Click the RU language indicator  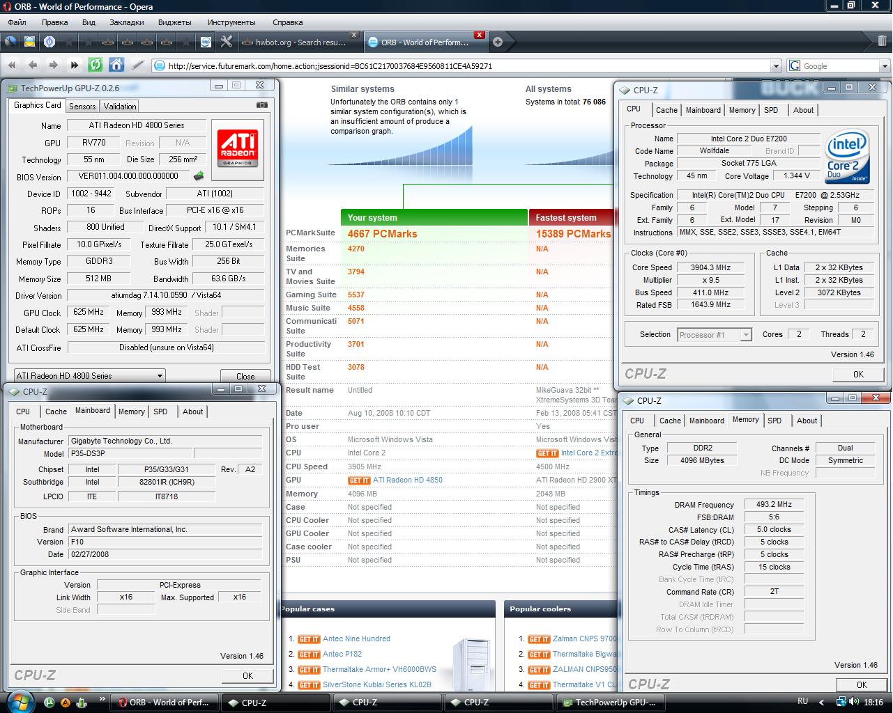click(802, 702)
